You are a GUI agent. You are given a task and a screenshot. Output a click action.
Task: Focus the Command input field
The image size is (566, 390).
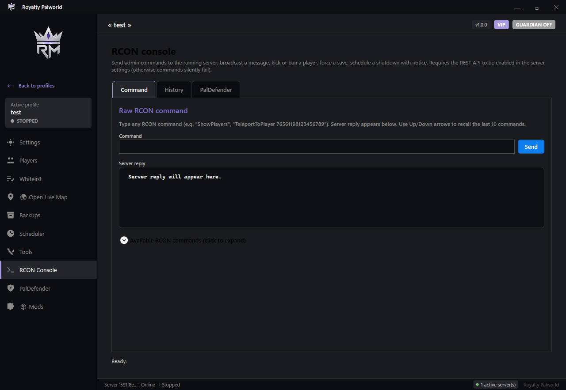pos(317,147)
